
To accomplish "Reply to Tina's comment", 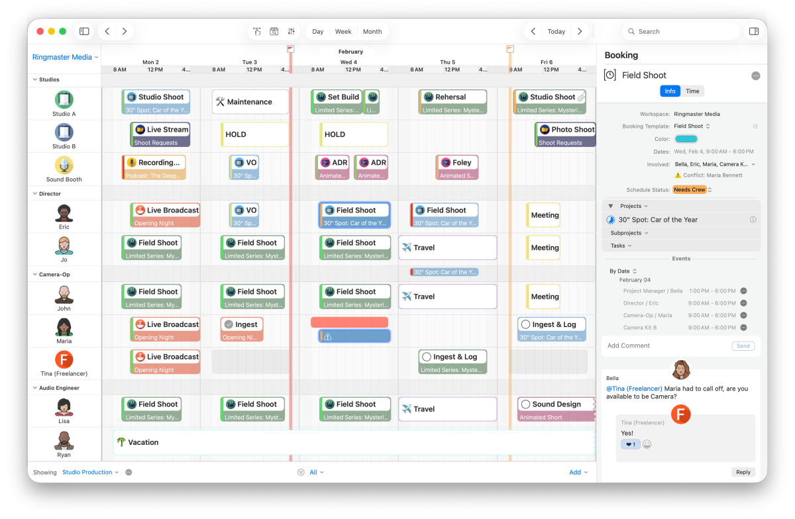I will (743, 472).
